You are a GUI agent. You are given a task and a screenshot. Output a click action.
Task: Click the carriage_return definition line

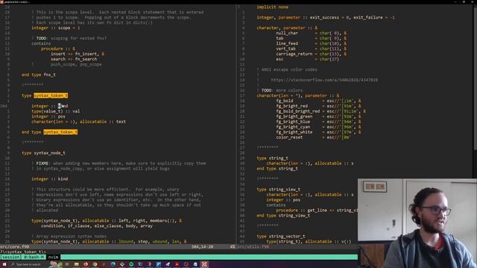point(311,54)
